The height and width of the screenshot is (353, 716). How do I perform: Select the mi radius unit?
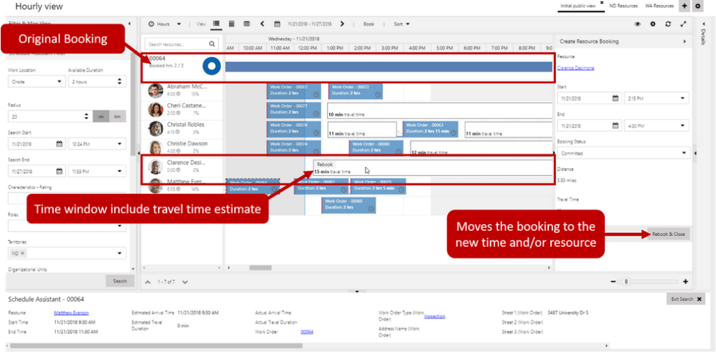101,117
